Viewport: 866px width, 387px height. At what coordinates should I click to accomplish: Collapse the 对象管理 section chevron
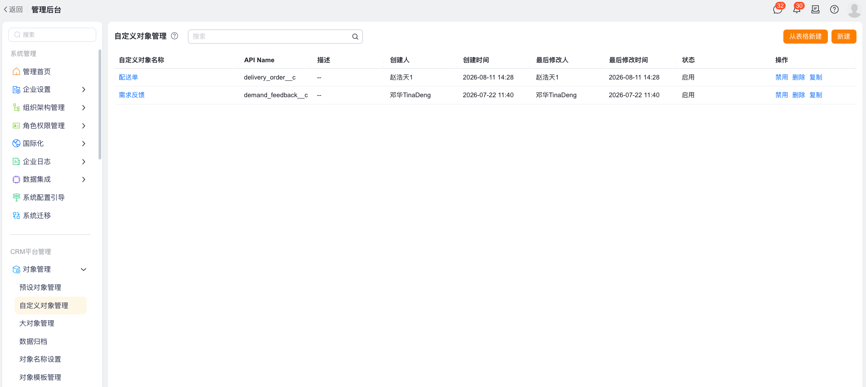click(84, 269)
